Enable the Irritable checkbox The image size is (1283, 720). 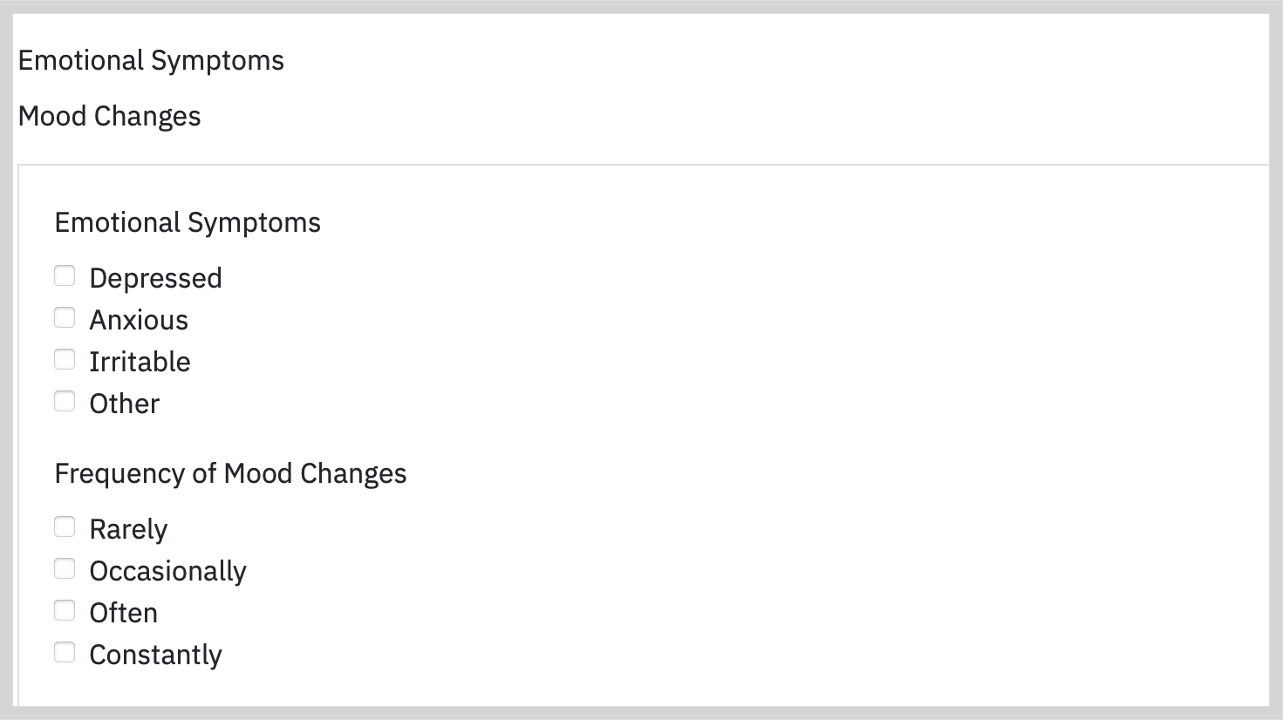[x=65, y=360]
